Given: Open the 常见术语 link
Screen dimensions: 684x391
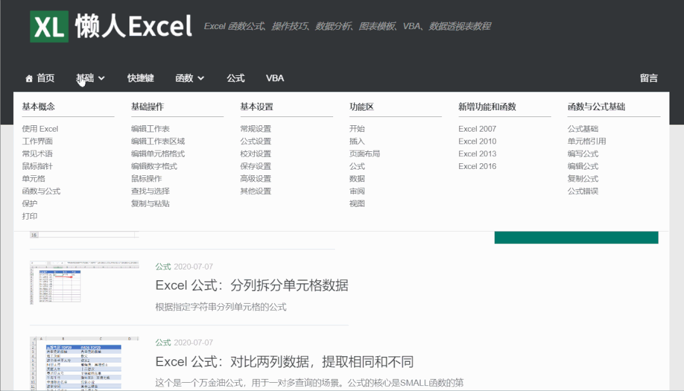Looking at the screenshot, I should (37, 154).
